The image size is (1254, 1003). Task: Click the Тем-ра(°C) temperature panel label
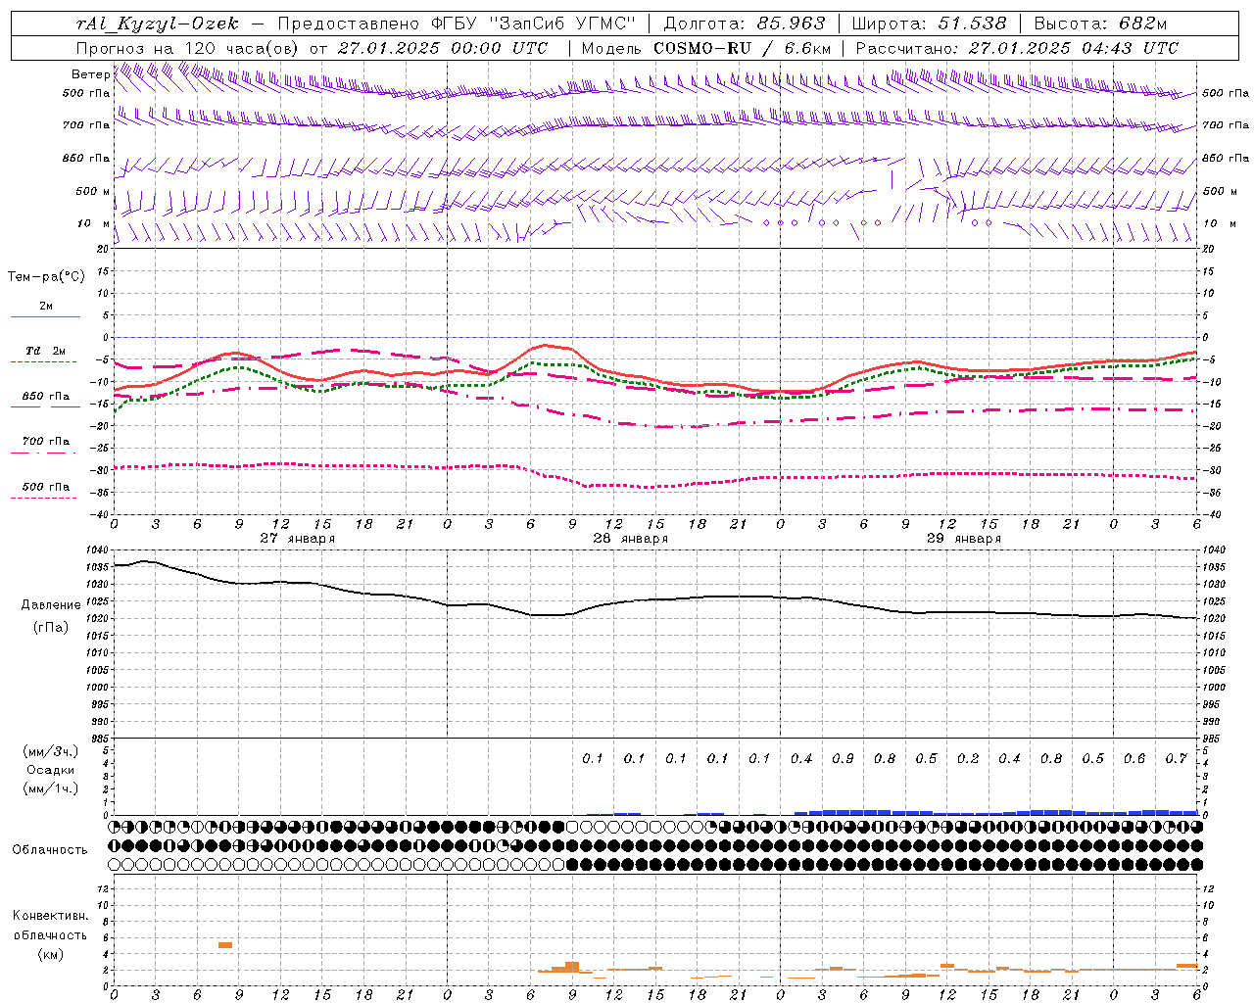[x=46, y=277]
